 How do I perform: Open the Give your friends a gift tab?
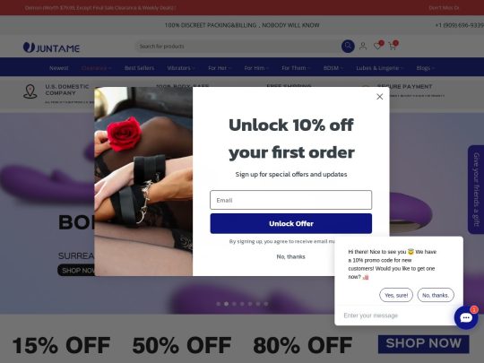(476, 189)
